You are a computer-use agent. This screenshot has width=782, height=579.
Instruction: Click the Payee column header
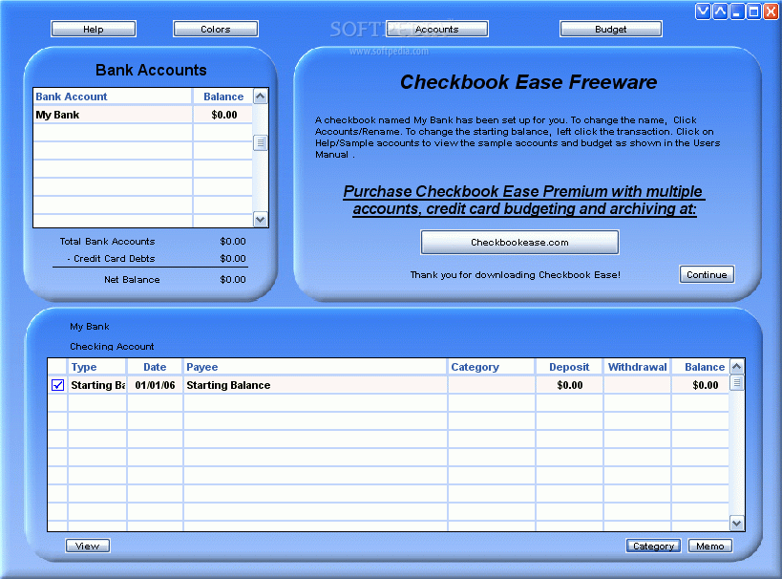click(x=315, y=367)
